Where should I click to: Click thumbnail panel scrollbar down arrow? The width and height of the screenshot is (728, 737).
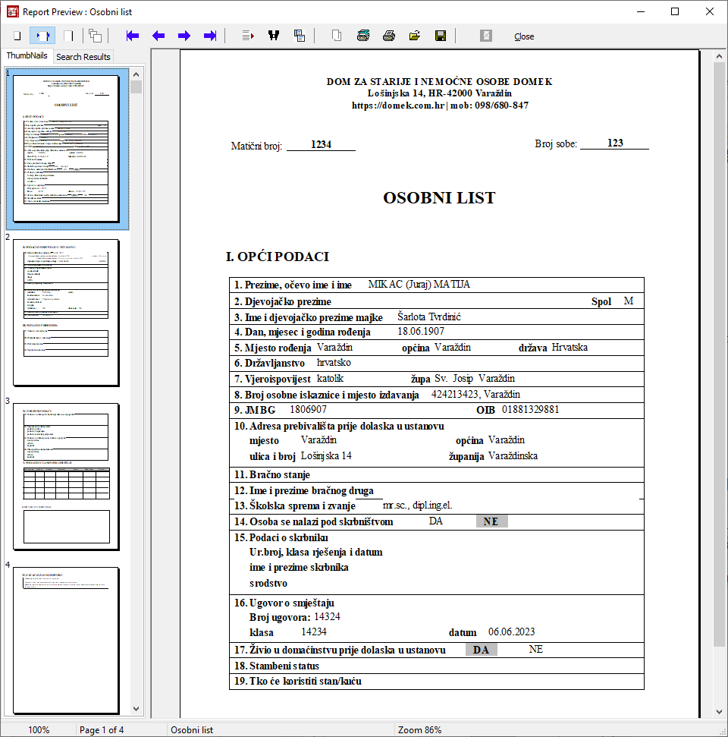(x=136, y=709)
